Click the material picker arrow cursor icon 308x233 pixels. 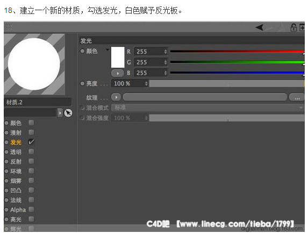68,113
